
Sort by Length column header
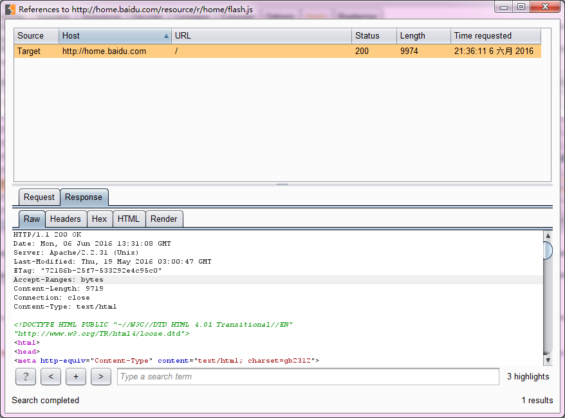tap(423, 36)
